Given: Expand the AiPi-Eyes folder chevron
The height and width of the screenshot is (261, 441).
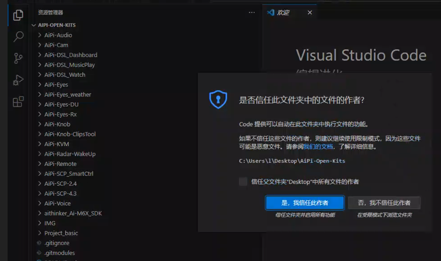Looking at the screenshot, I should 40,85.
